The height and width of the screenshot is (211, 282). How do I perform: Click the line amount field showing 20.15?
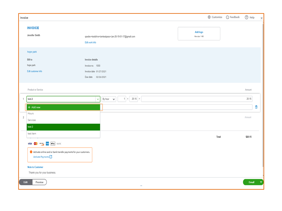(197, 99)
